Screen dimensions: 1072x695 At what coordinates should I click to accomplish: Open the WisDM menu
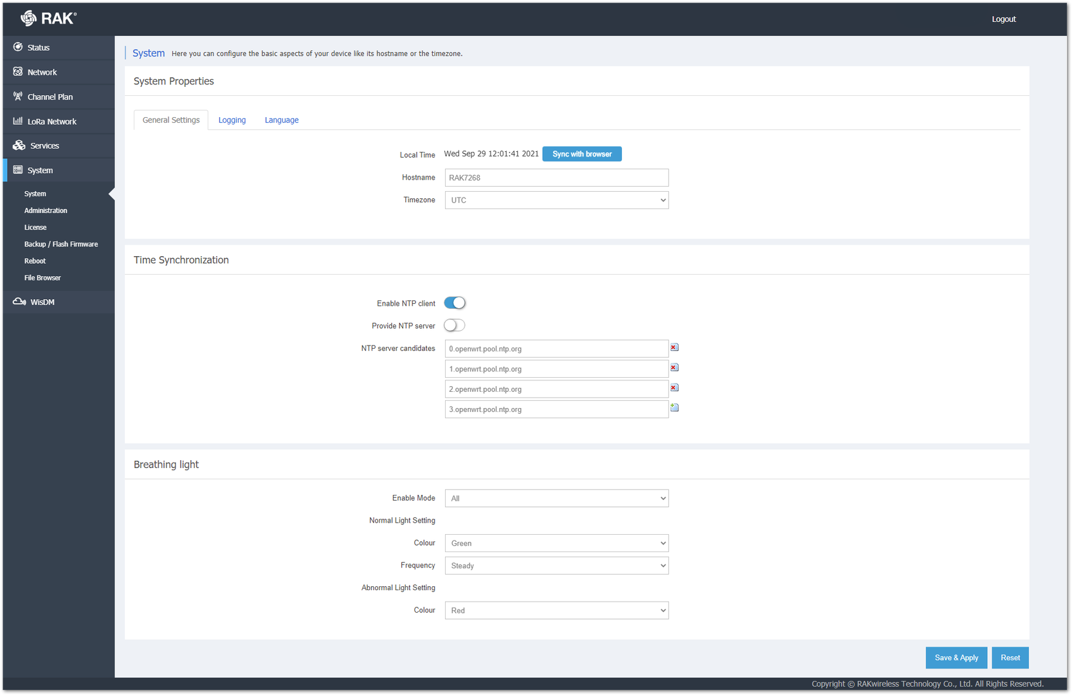59,302
